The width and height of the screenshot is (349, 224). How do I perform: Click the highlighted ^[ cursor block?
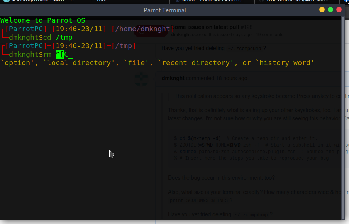(x=60, y=54)
